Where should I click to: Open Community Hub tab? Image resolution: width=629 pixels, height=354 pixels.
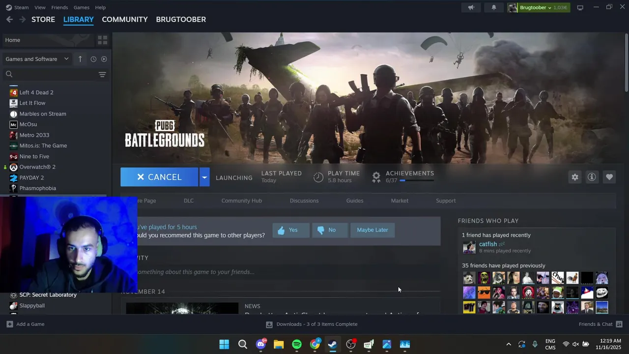click(241, 201)
